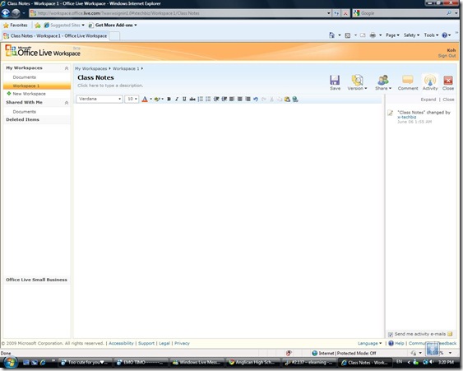Open Office Live Small Business

pyautogui.click(x=37, y=280)
